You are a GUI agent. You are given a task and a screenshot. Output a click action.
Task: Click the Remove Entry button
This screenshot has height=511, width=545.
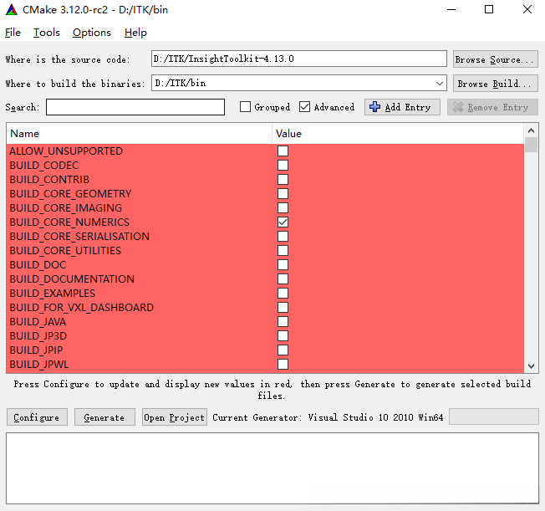click(x=492, y=107)
